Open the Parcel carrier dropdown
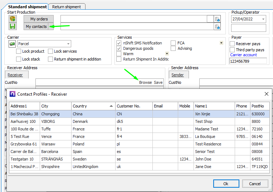 point(68,44)
